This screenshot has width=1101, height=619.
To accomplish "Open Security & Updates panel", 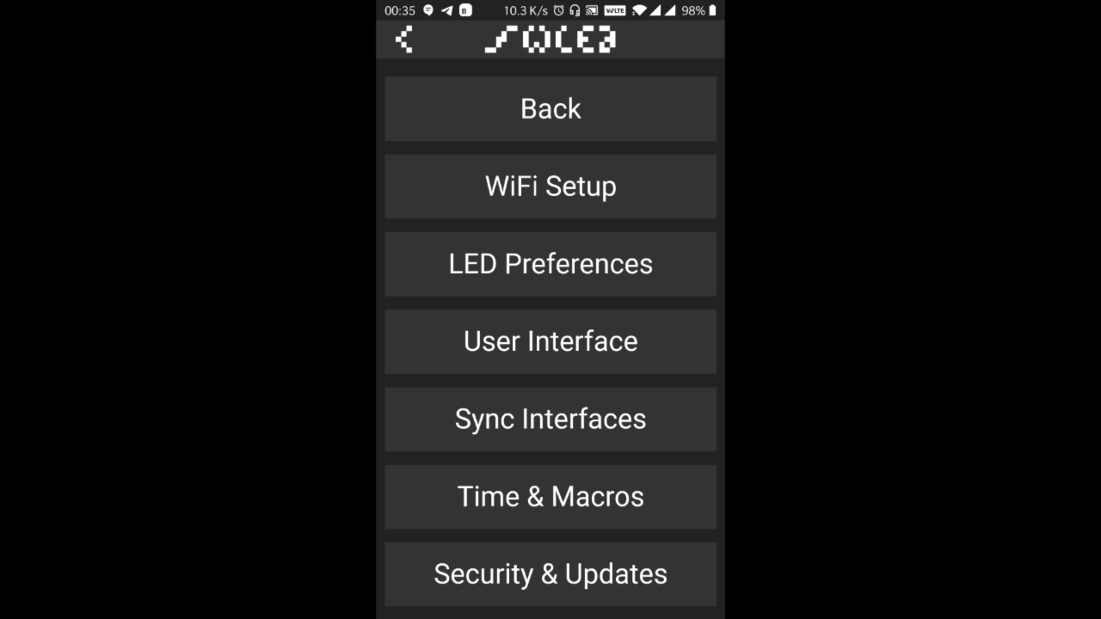I will [x=550, y=574].
